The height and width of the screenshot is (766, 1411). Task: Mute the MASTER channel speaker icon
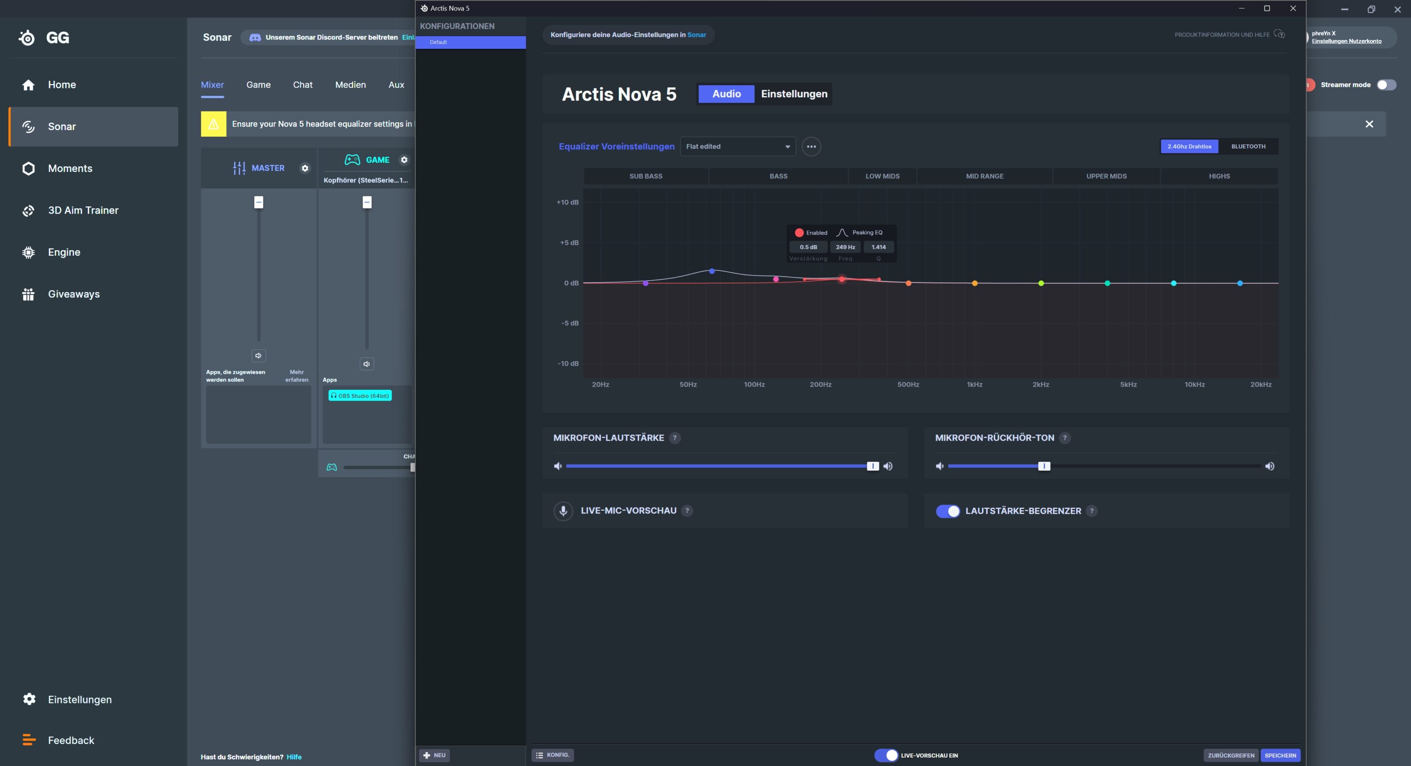point(259,355)
